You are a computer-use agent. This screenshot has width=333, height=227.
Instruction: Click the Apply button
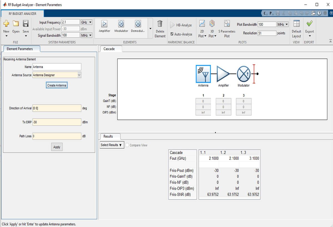click(57, 147)
